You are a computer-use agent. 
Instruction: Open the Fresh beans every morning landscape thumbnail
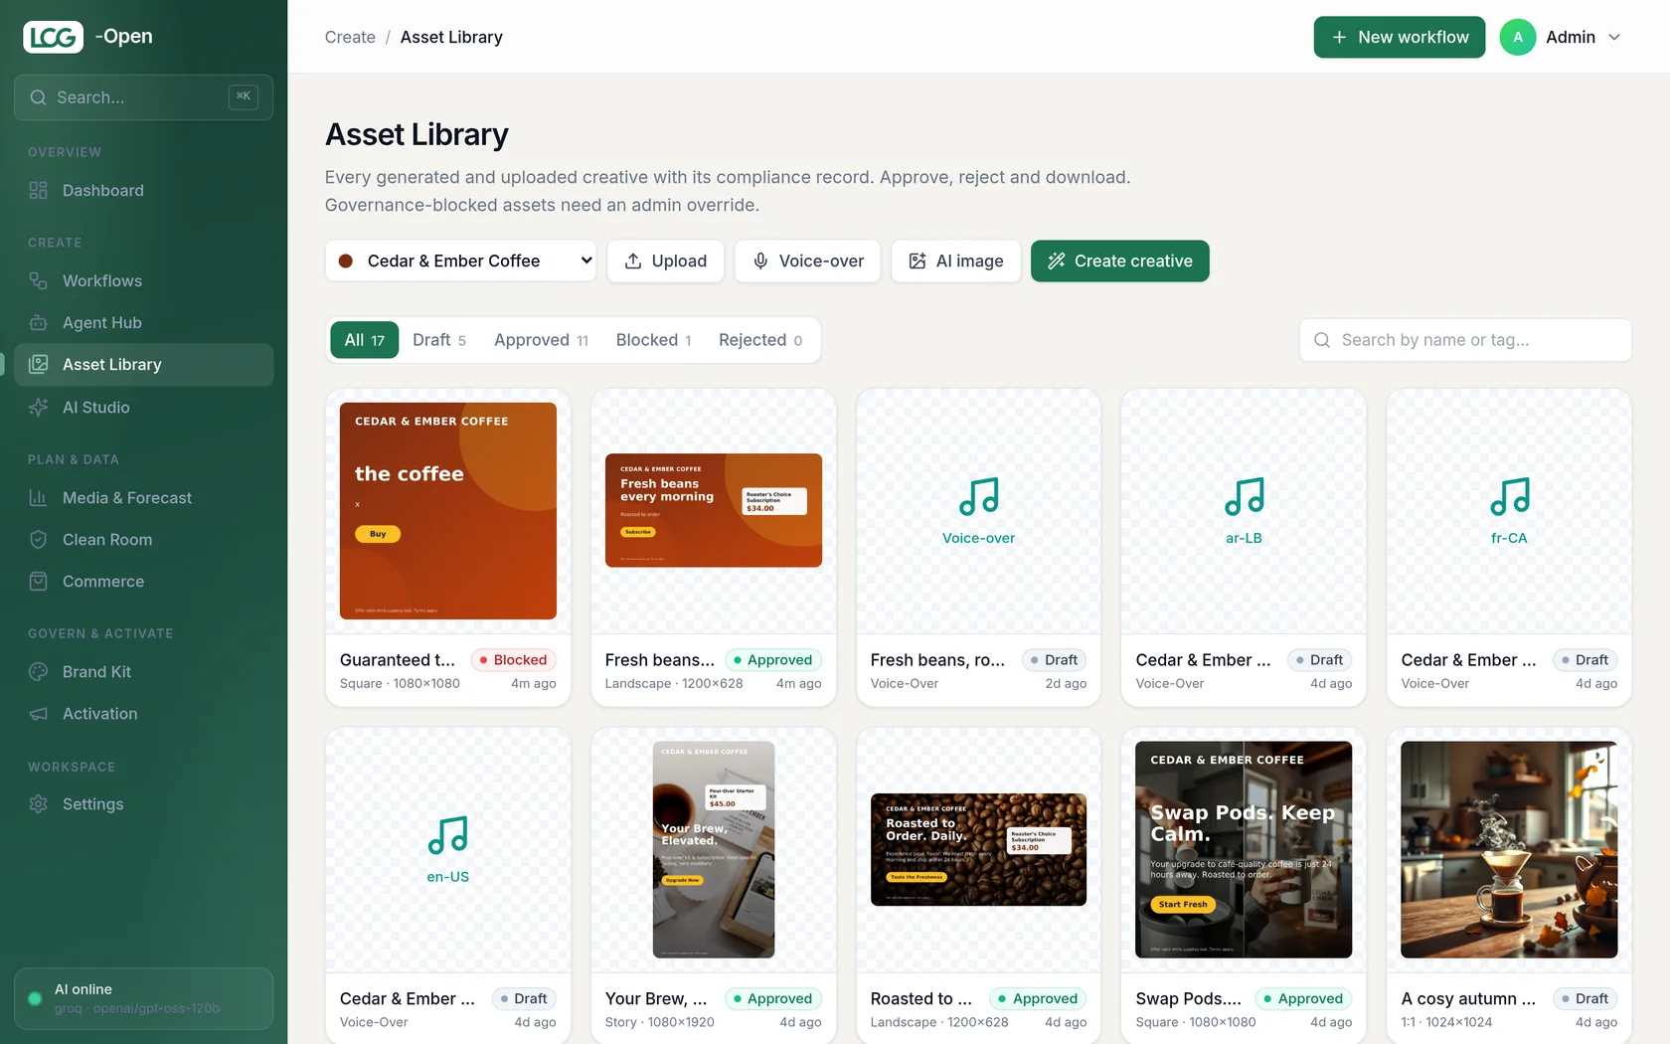coord(714,511)
